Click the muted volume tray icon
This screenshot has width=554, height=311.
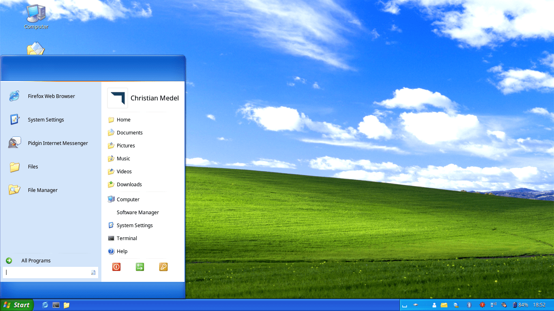pyautogui.click(x=504, y=305)
